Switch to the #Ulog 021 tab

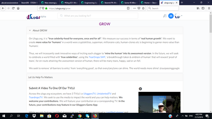click(x=70, y=3)
